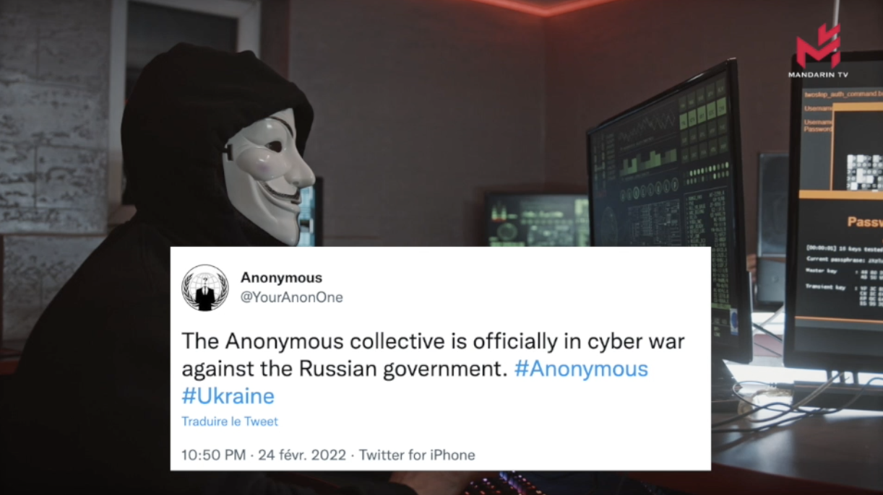Click the Anonymous profile avatar in the tweet
This screenshot has height=495, width=883.
pyautogui.click(x=205, y=287)
